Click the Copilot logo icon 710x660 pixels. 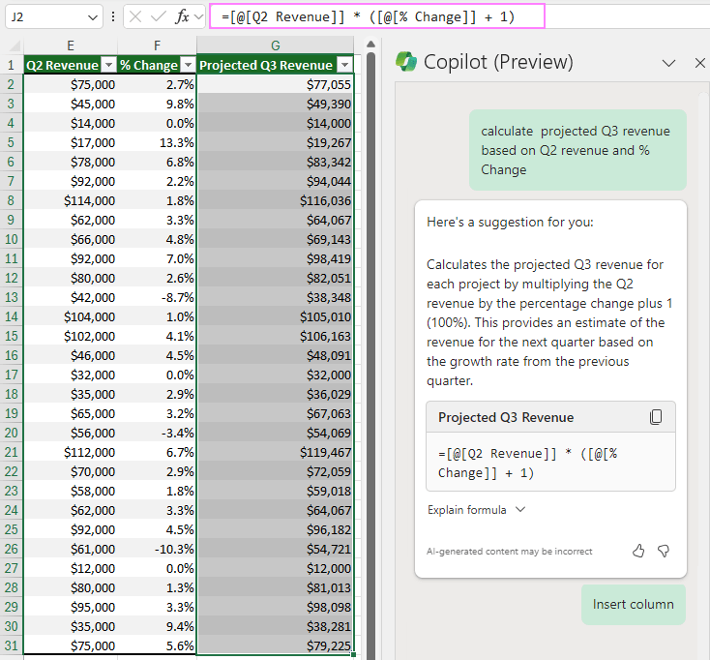[x=406, y=62]
